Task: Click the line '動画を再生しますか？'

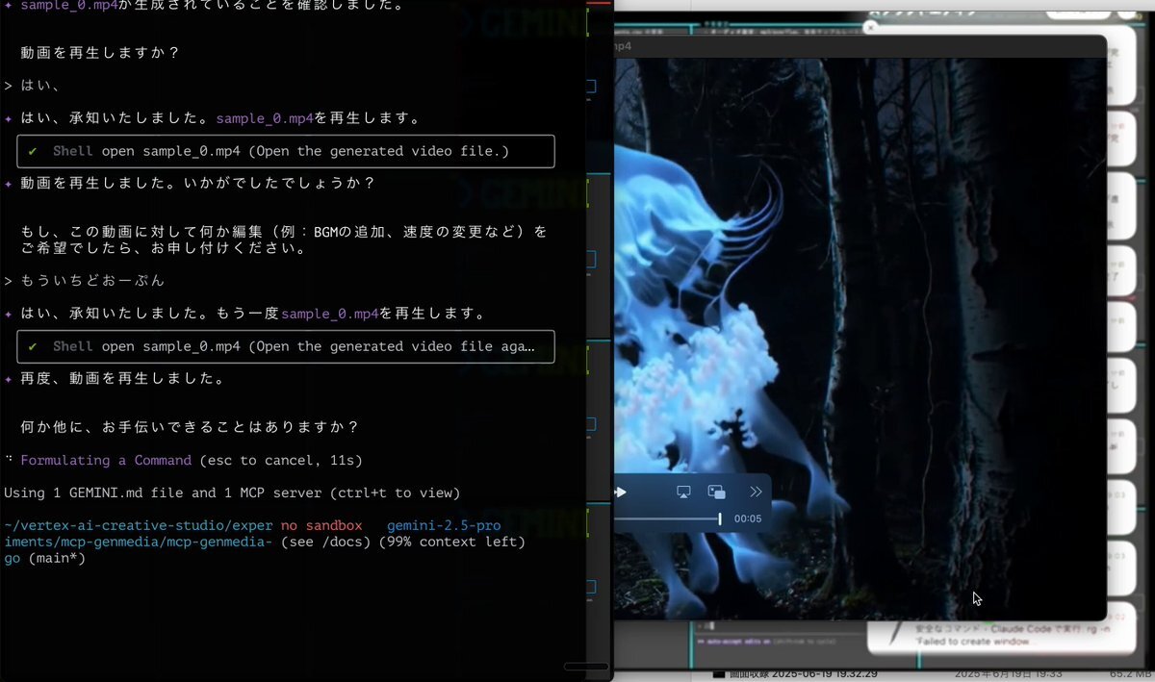Action: coord(100,53)
